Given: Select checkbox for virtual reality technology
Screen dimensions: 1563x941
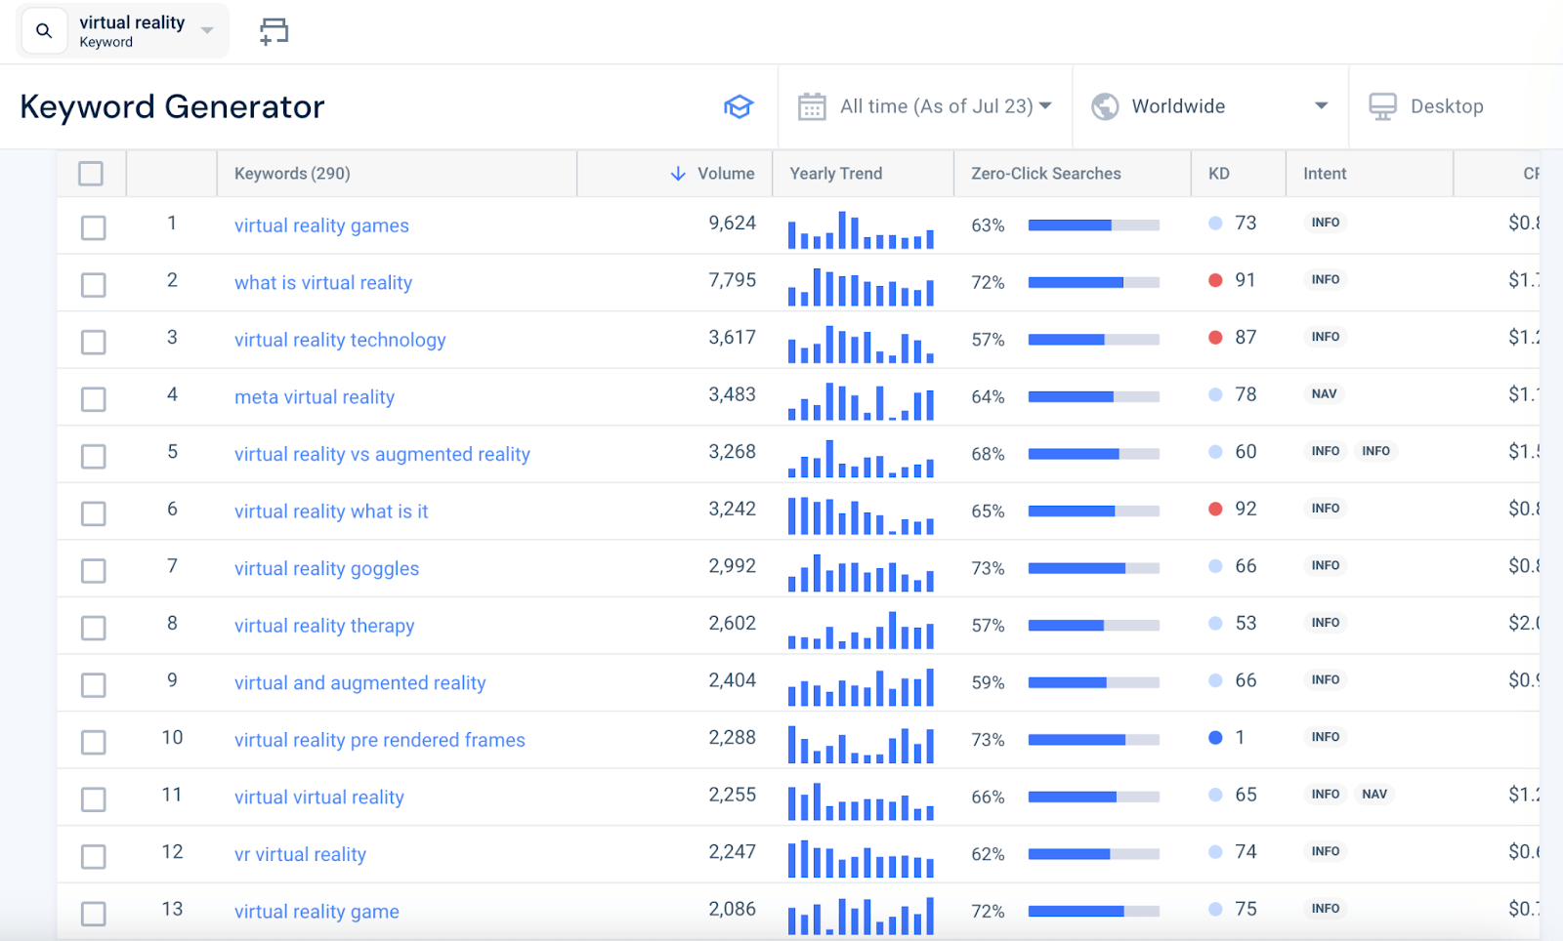Looking at the screenshot, I should point(94,342).
